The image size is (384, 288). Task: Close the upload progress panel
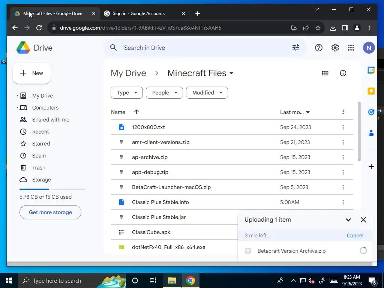coord(363,220)
